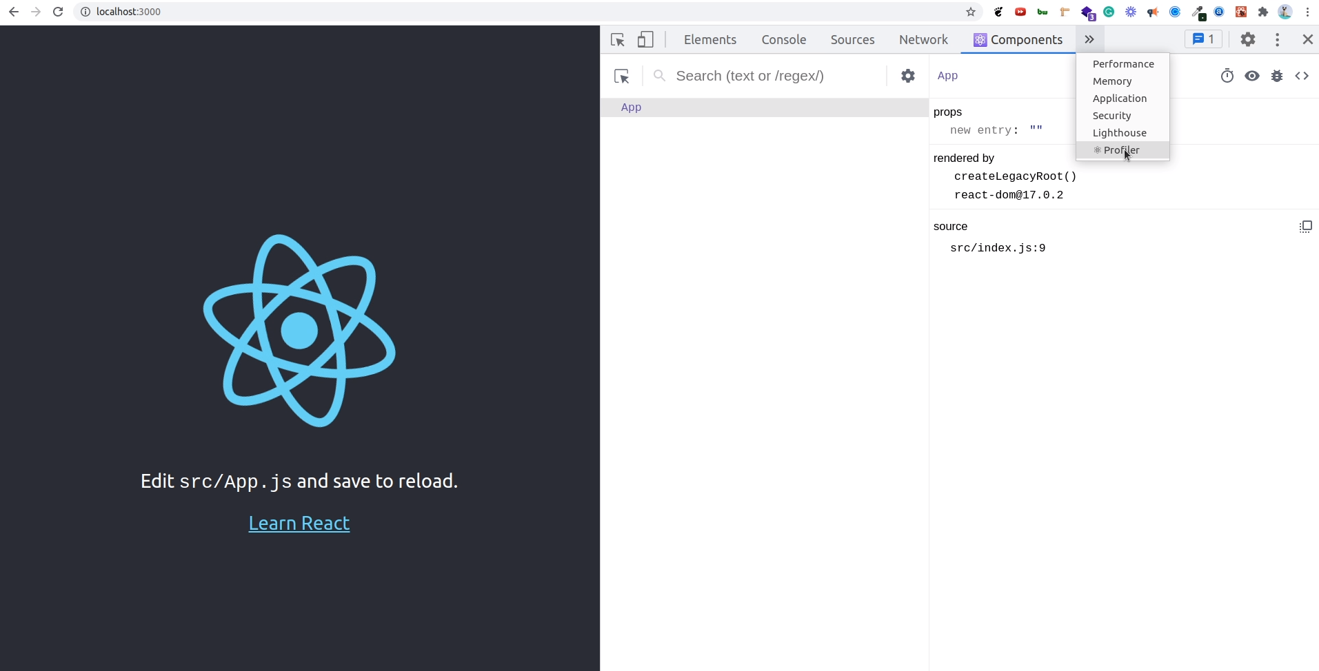Select a React element on the page to inspect
This screenshot has height=671, width=1319.
click(622, 76)
